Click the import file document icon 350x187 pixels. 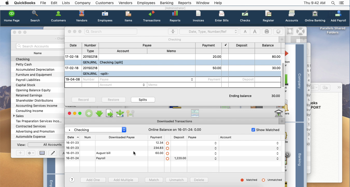click(x=110, y=113)
